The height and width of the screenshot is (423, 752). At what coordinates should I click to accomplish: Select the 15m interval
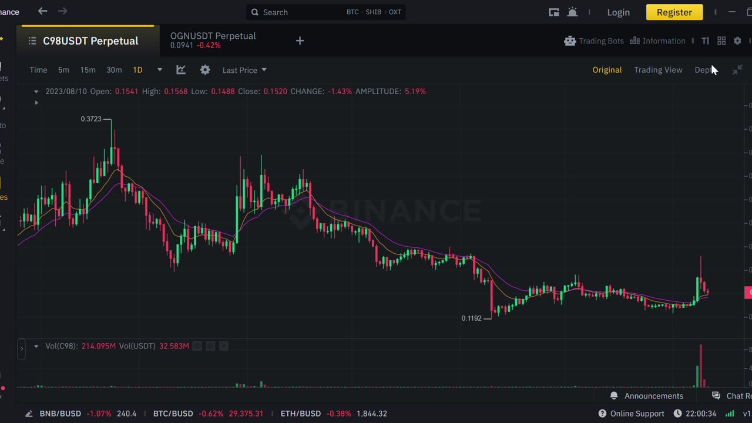pos(88,70)
